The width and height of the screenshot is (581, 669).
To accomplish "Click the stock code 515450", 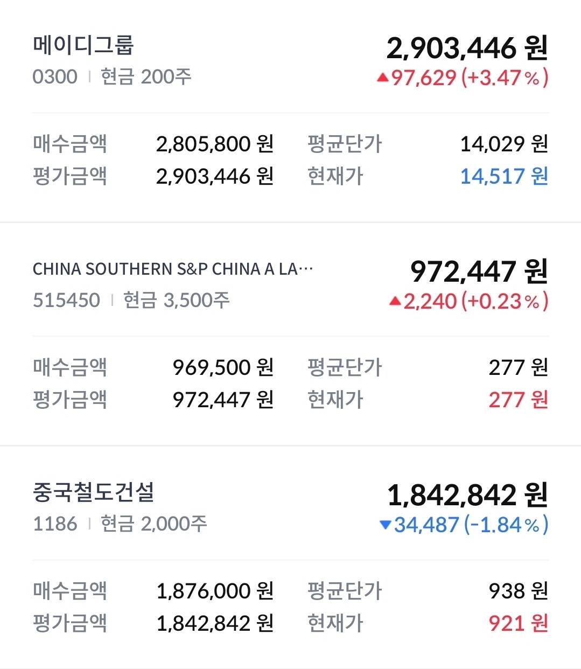I will click(x=66, y=300).
